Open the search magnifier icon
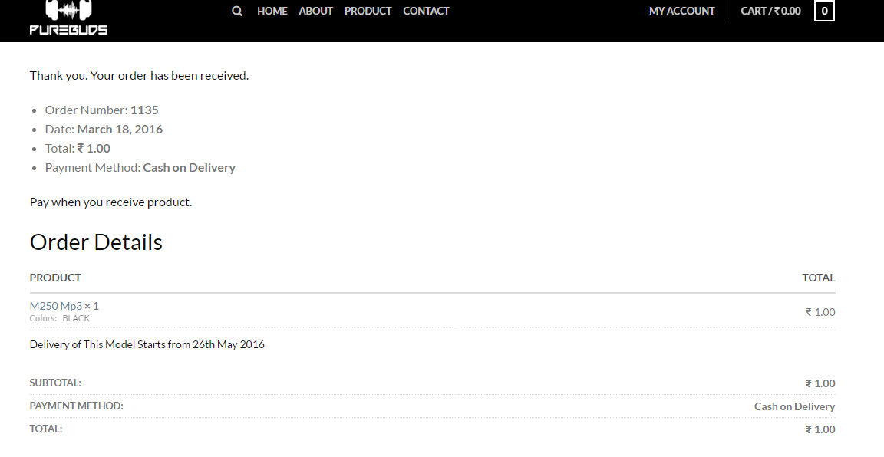This screenshot has height=457, width=884. coord(237,11)
